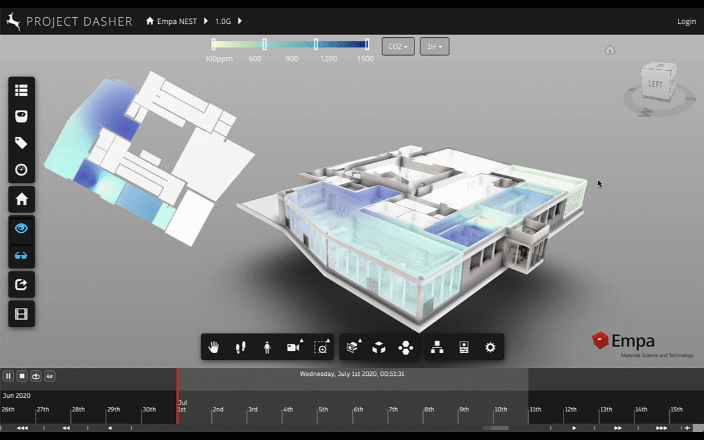The image size is (704, 440).
Task: Select the pan tool in the bottom toolbar
Action: point(214,346)
